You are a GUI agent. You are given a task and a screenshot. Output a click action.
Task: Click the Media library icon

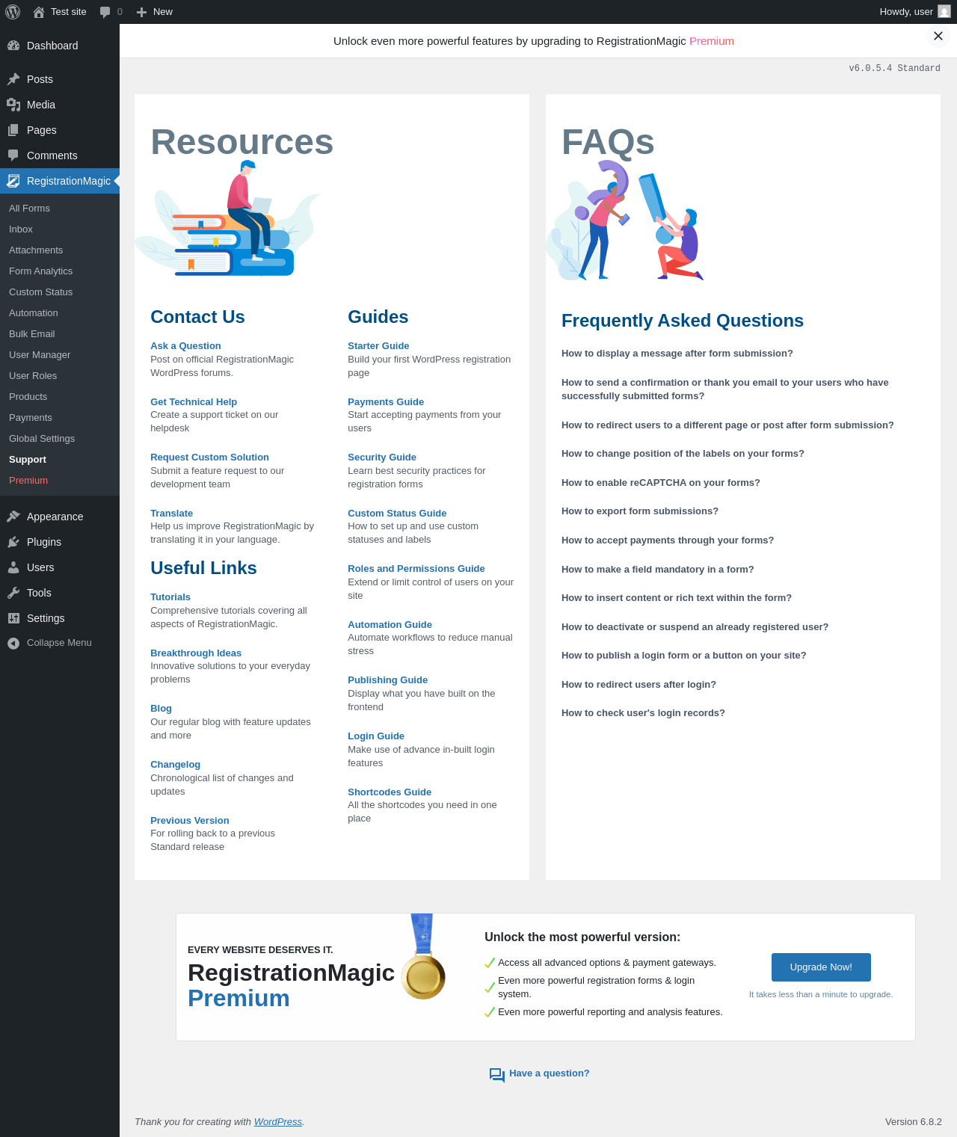click(x=13, y=105)
